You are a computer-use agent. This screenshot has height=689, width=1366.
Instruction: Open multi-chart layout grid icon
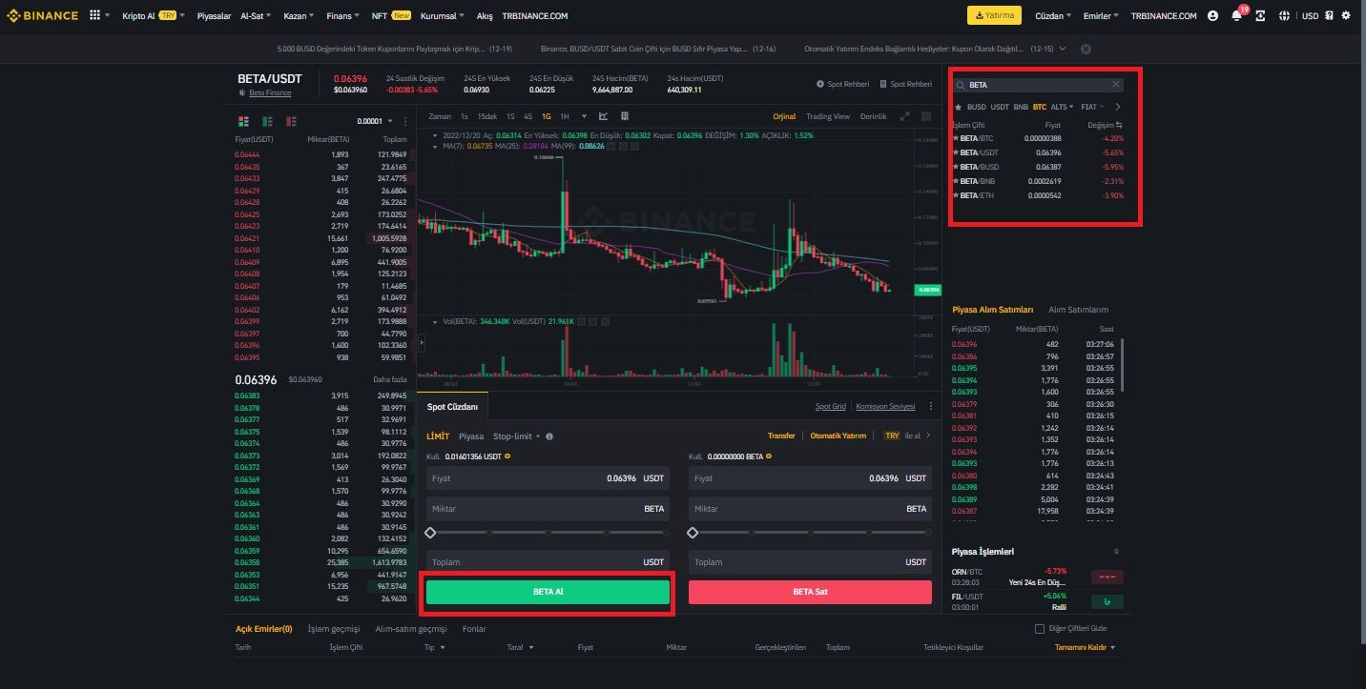click(925, 116)
